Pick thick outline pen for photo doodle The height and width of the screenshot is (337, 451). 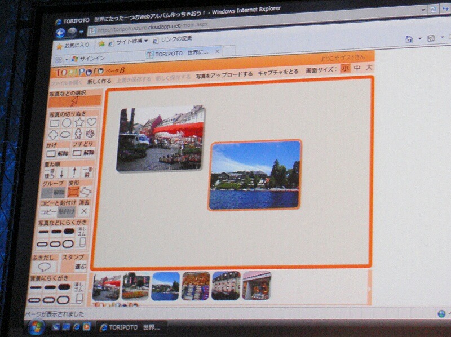68,244
